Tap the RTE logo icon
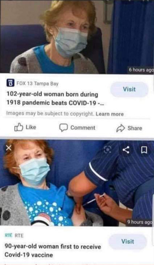154x265 pixels. tap(8, 235)
